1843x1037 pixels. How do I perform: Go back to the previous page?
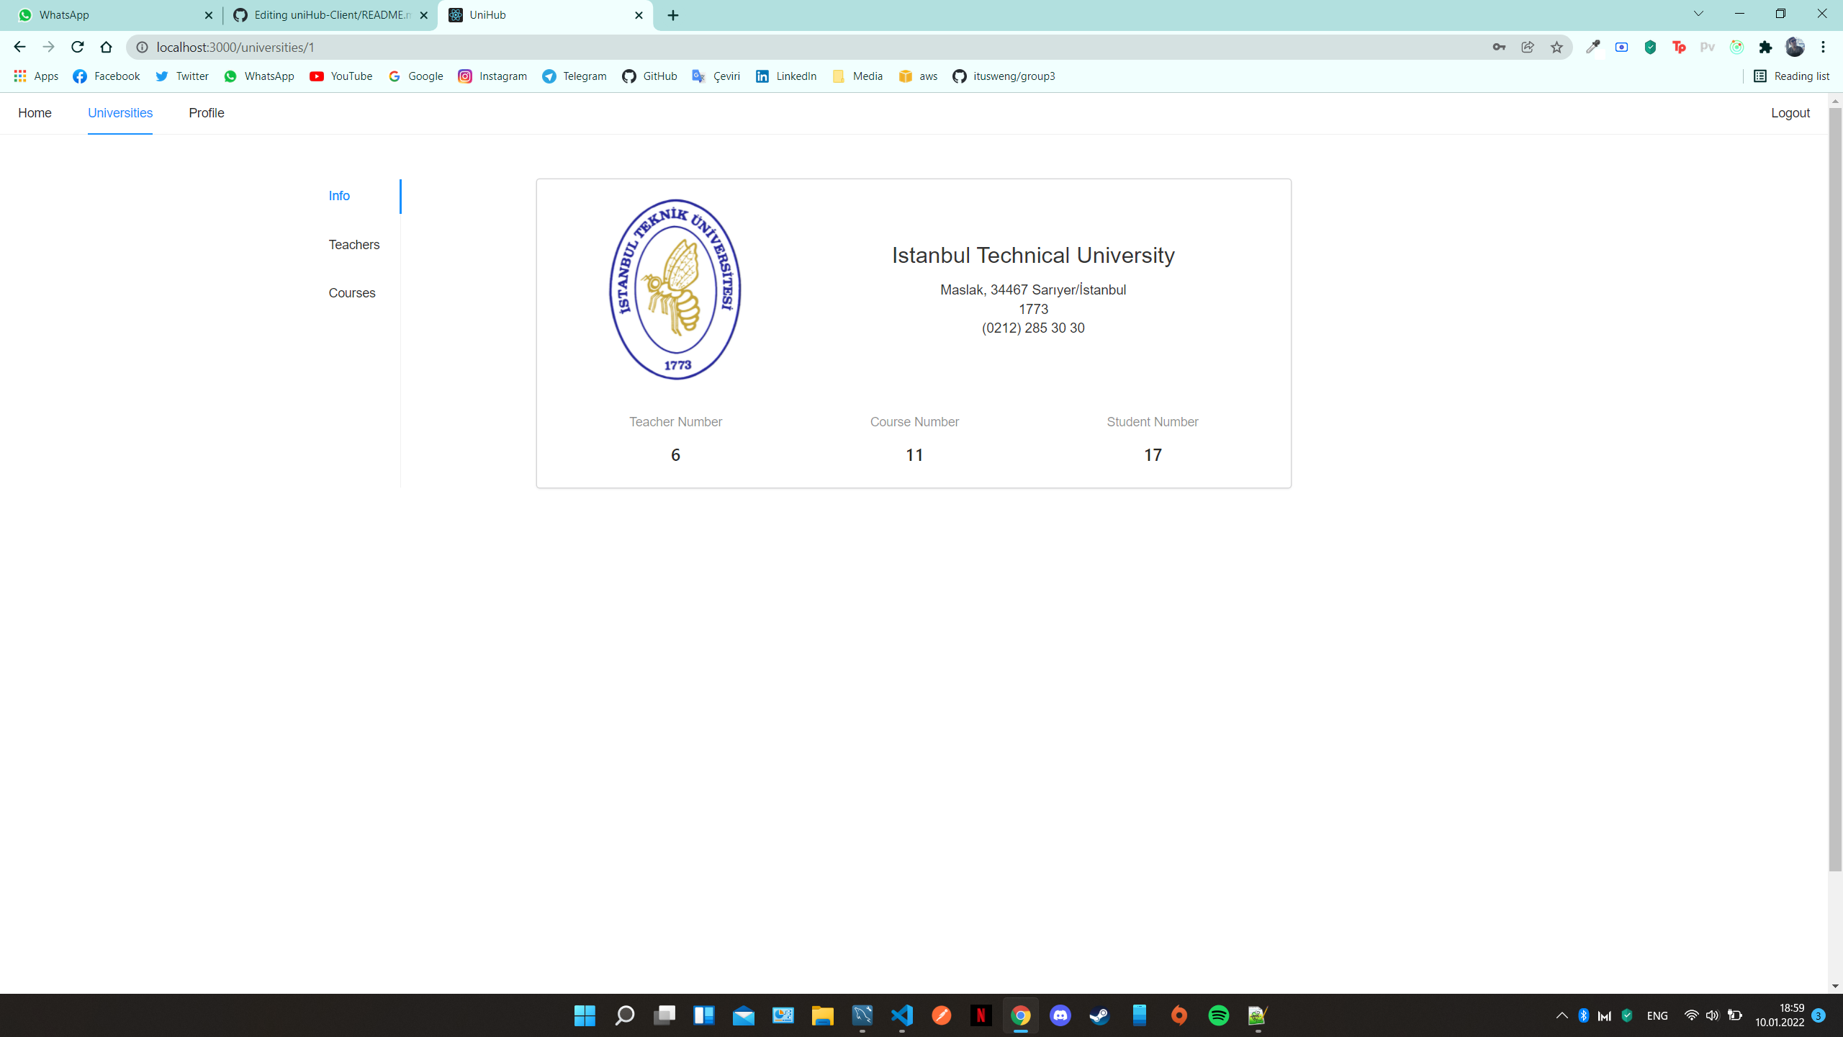tap(19, 47)
